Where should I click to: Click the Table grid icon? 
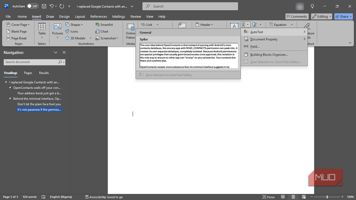[x=42, y=27]
